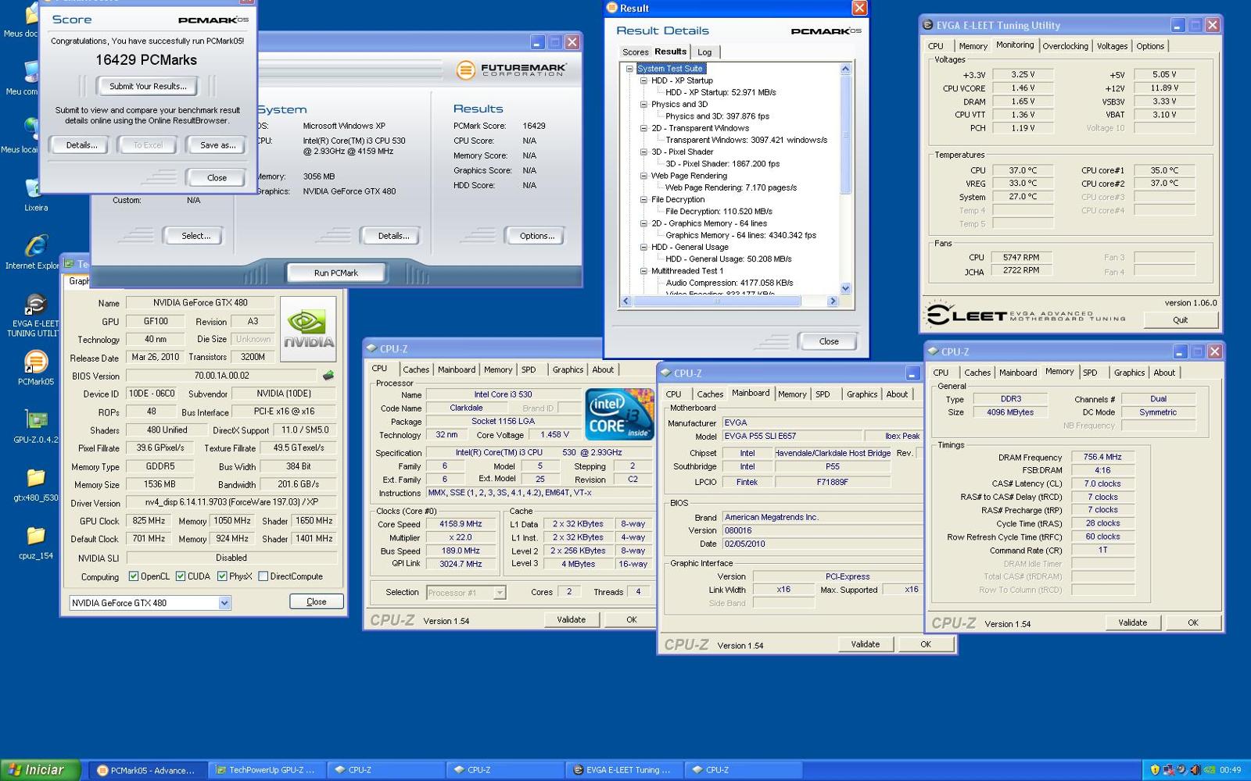Click the NVIDIA logo in GPU-Z
This screenshot has width=1251, height=781.
(x=308, y=328)
